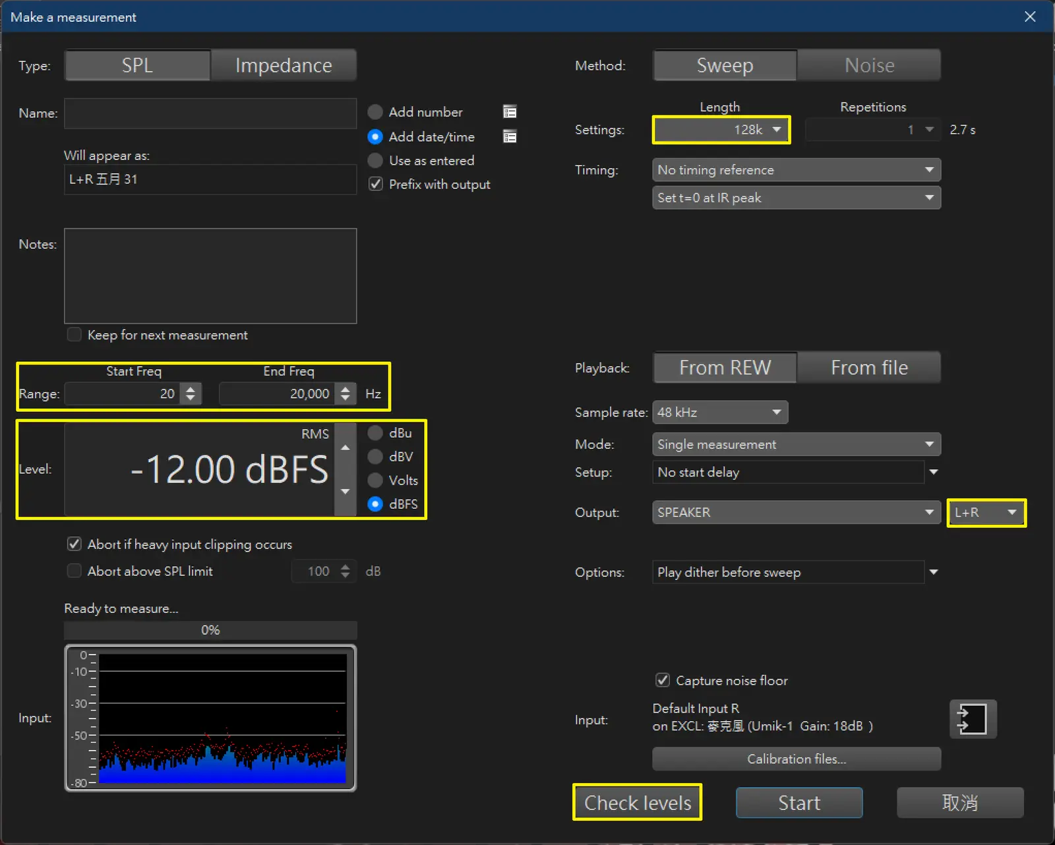Select dBFS level unit
The height and width of the screenshot is (845, 1055).
click(x=375, y=504)
